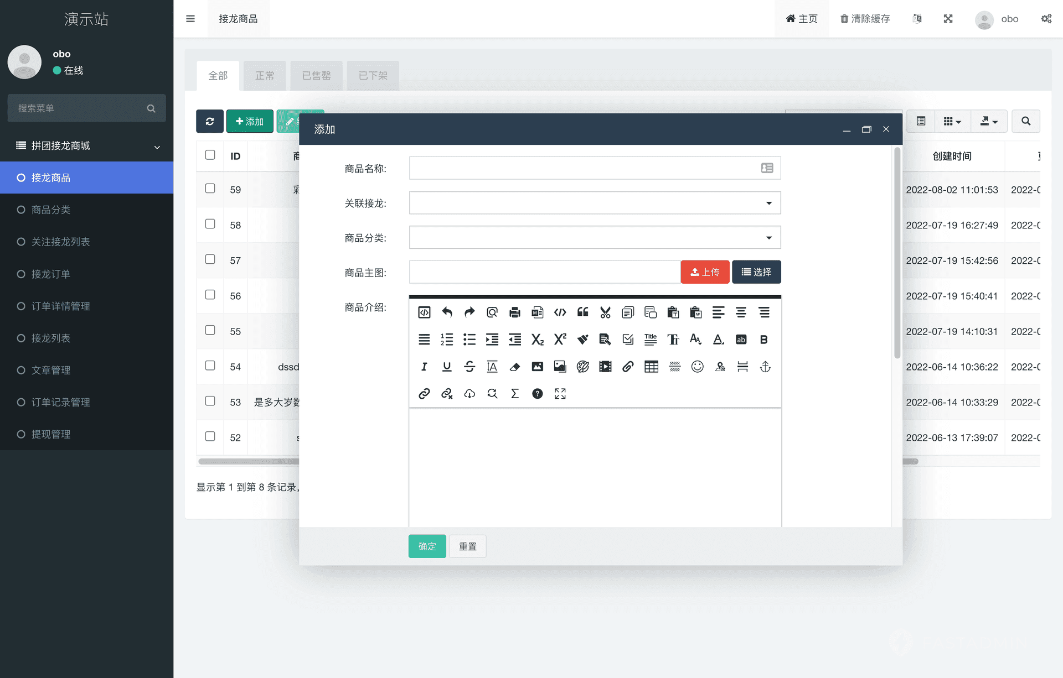Click the cut scissors icon in editor
Viewport: 1063px width, 678px height.
[605, 312]
